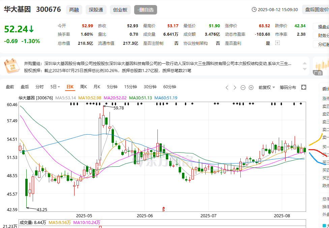
Task: Click the 59.78 high price annotation
Action: tap(119, 108)
